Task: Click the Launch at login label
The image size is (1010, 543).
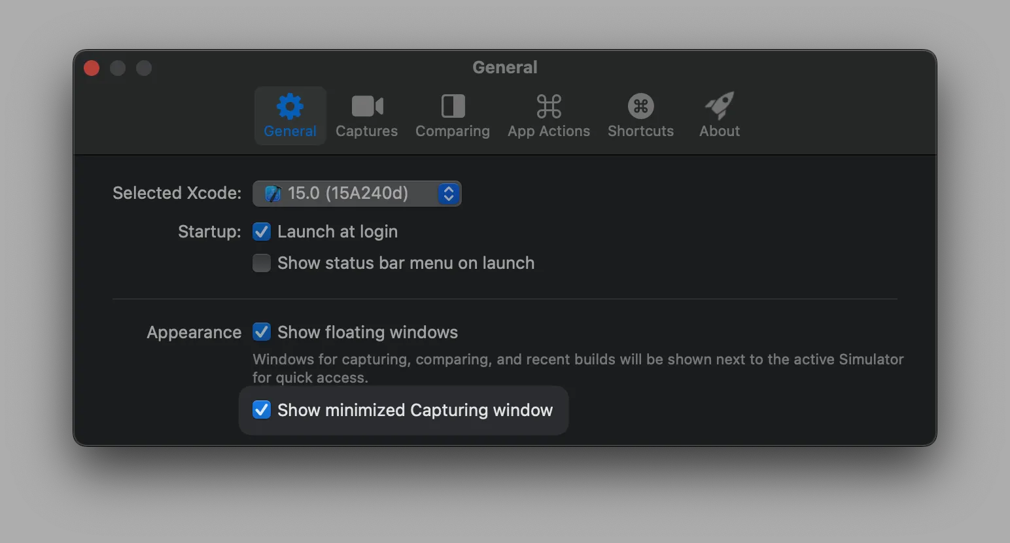Action: pos(338,232)
